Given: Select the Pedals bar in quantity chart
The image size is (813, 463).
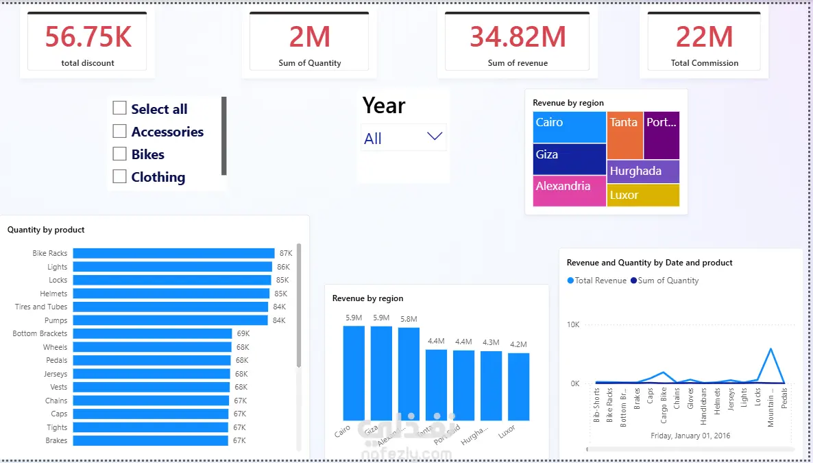Looking at the screenshot, I should point(152,360).
